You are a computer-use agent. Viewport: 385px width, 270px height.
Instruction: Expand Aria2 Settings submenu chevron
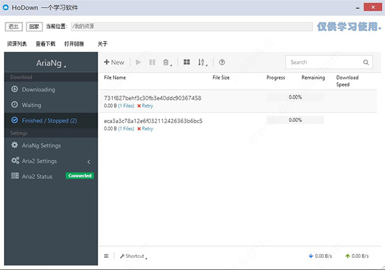tap(89, 162)
